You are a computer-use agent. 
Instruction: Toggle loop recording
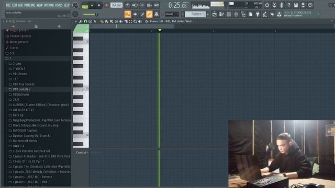point(157,5)
